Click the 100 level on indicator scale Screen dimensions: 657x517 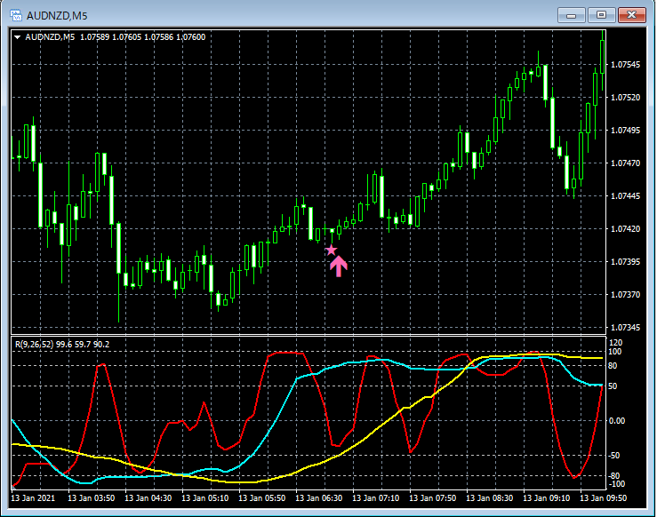[616, 353]
